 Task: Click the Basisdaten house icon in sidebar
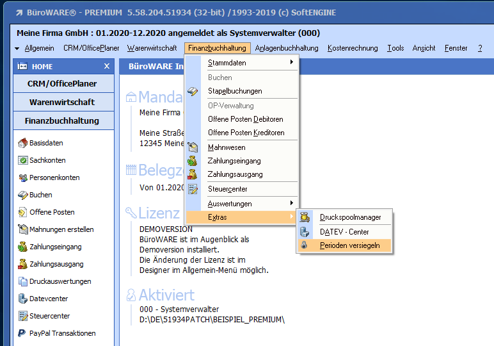tap(22, 143)
